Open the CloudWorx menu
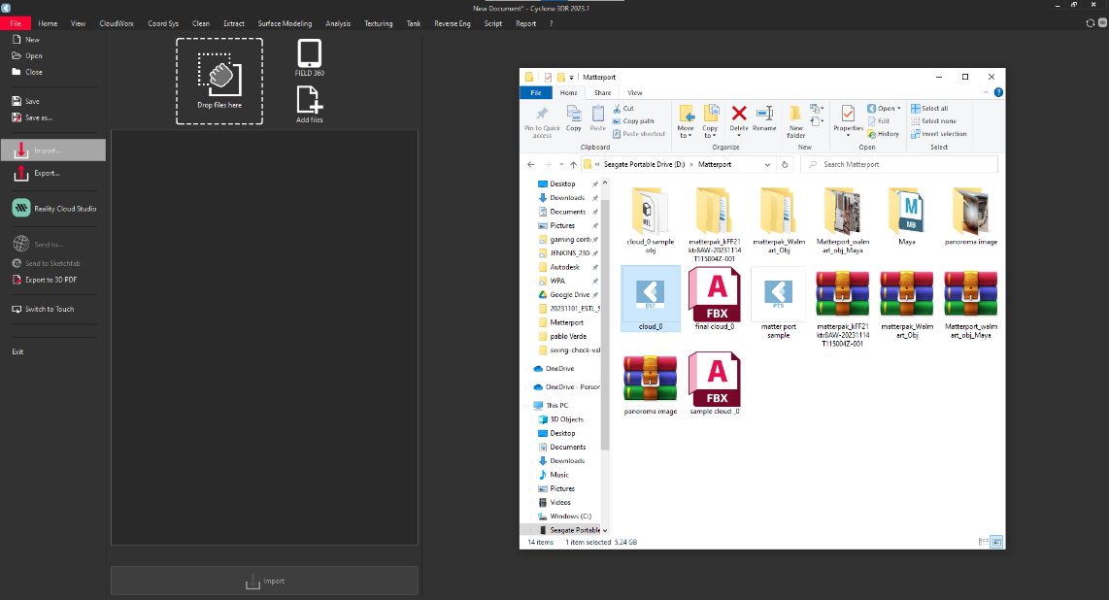Image resolution: width=1109 pixels, height=600 pixels. point(116,23)
